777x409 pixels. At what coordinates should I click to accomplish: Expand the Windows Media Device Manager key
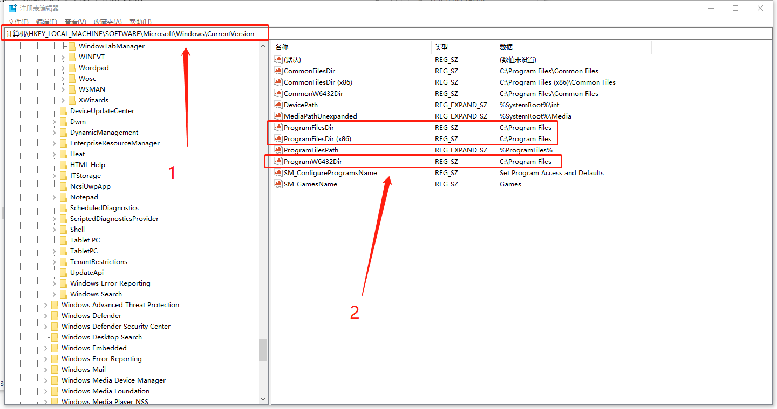coord(46,380)
